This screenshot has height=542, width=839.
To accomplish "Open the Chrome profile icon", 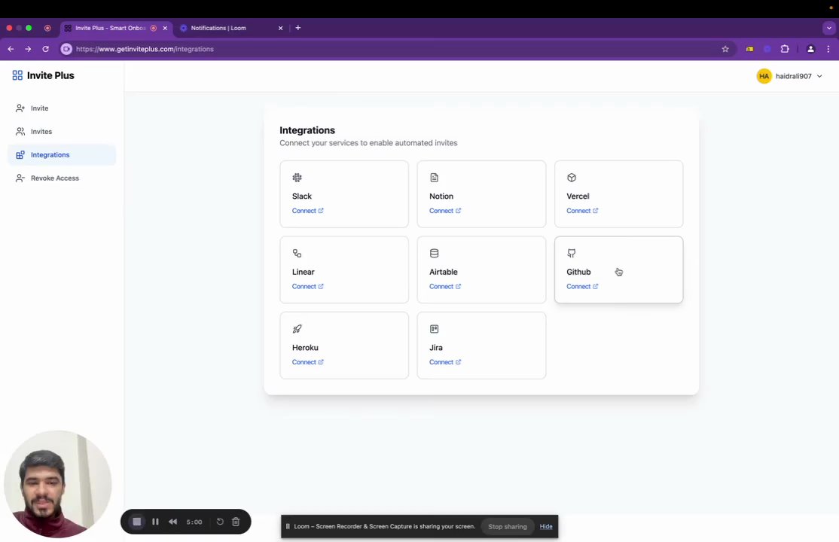I will 810,49.
